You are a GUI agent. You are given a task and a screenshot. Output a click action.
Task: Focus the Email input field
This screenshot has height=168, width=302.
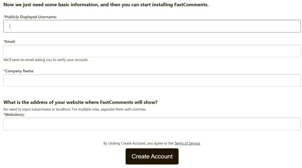click(x=152, y=51)
